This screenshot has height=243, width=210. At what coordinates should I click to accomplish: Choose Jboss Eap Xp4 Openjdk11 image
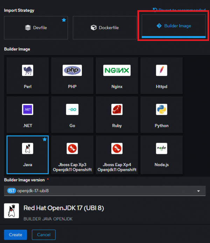(x=117, y=154)
